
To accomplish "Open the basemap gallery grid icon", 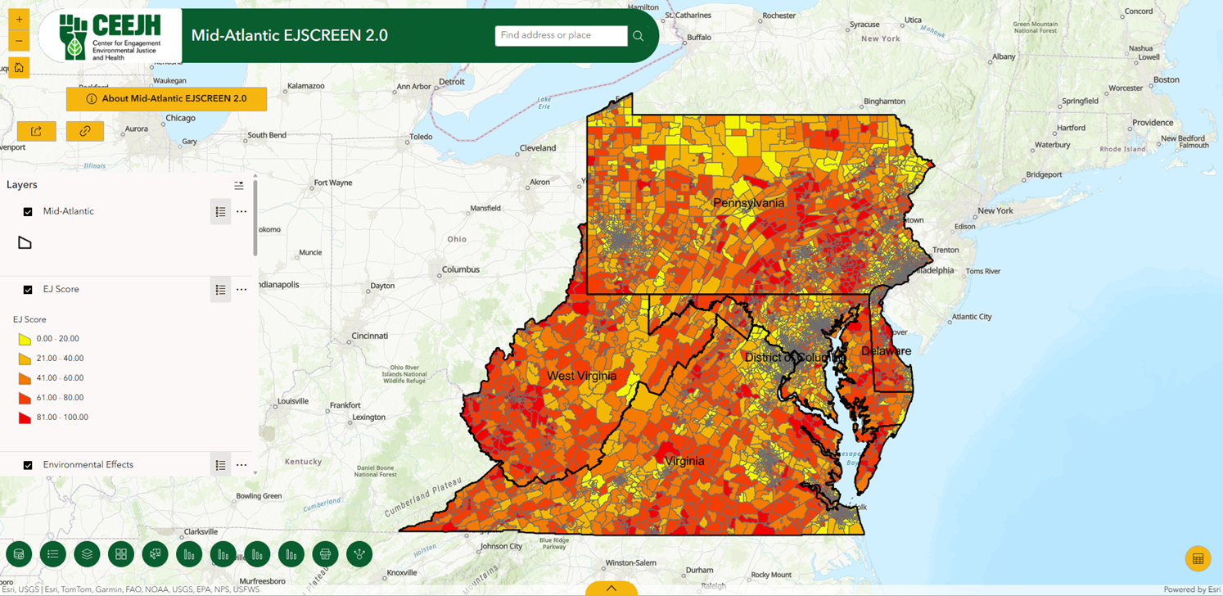I will tap(121, 554).
